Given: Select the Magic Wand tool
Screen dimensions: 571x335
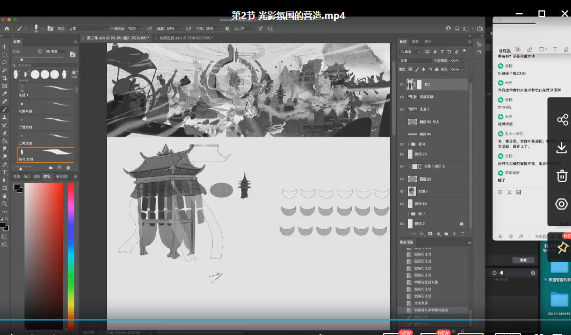Looking at the screenshot, I should point(4,70).
